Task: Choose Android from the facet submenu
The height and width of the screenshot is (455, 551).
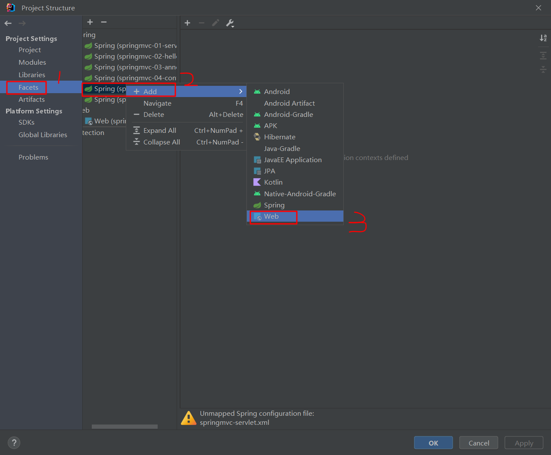Action: (295, 92)
